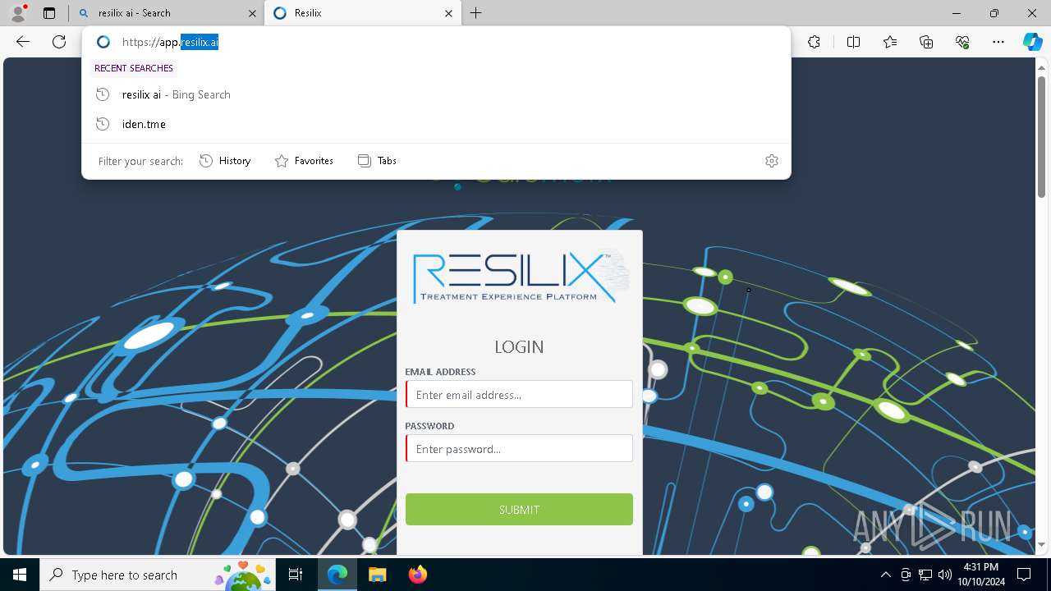Screen dimensions: 1051x591
Task: Toggle split screen icon in toolbar
Action: coord(853,42)
